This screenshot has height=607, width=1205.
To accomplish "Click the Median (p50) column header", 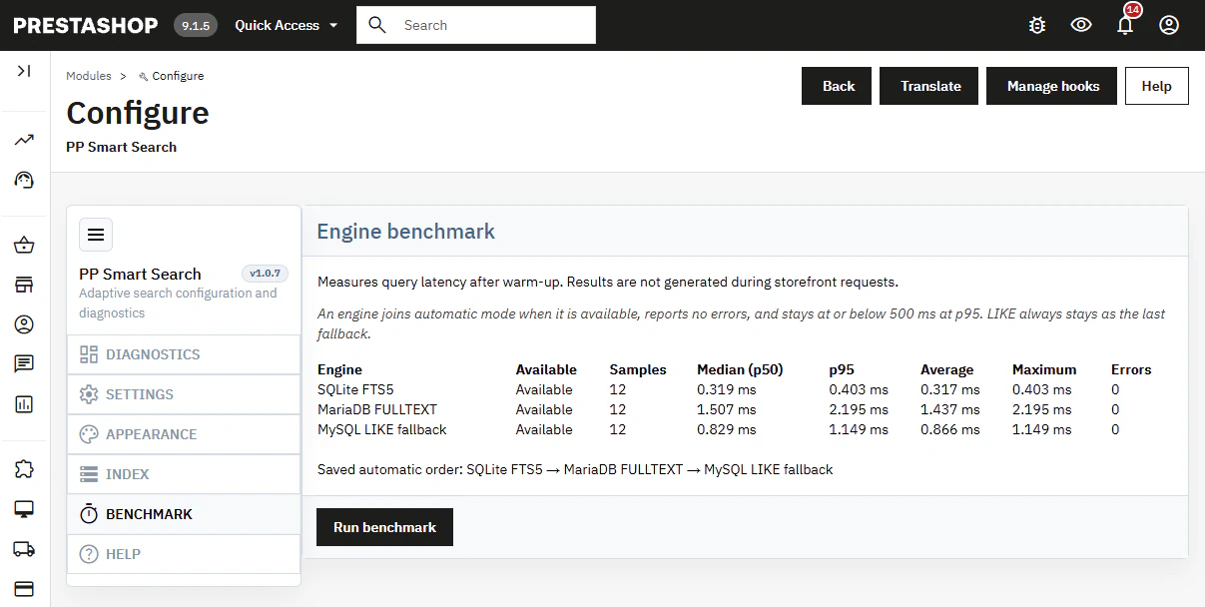I will pos(740,369).
